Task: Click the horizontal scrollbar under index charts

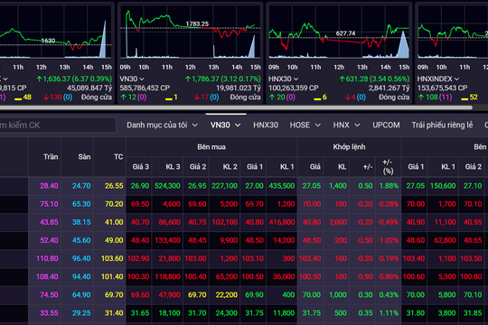Action: click(x=236, y=107)
